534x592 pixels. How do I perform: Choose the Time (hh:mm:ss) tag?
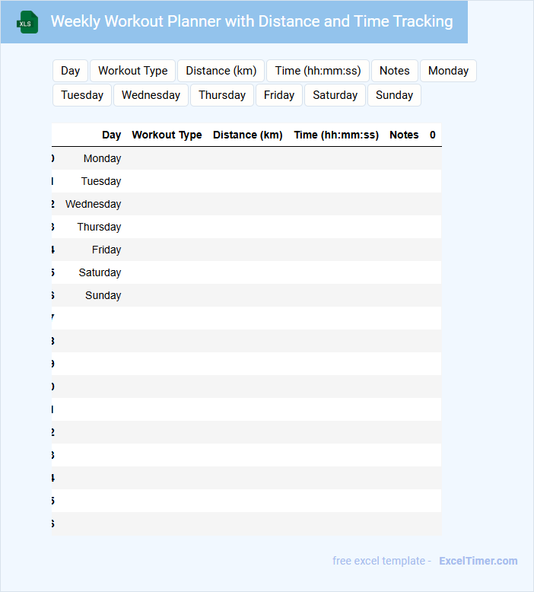pyautogui.click(x=318, y=71)
